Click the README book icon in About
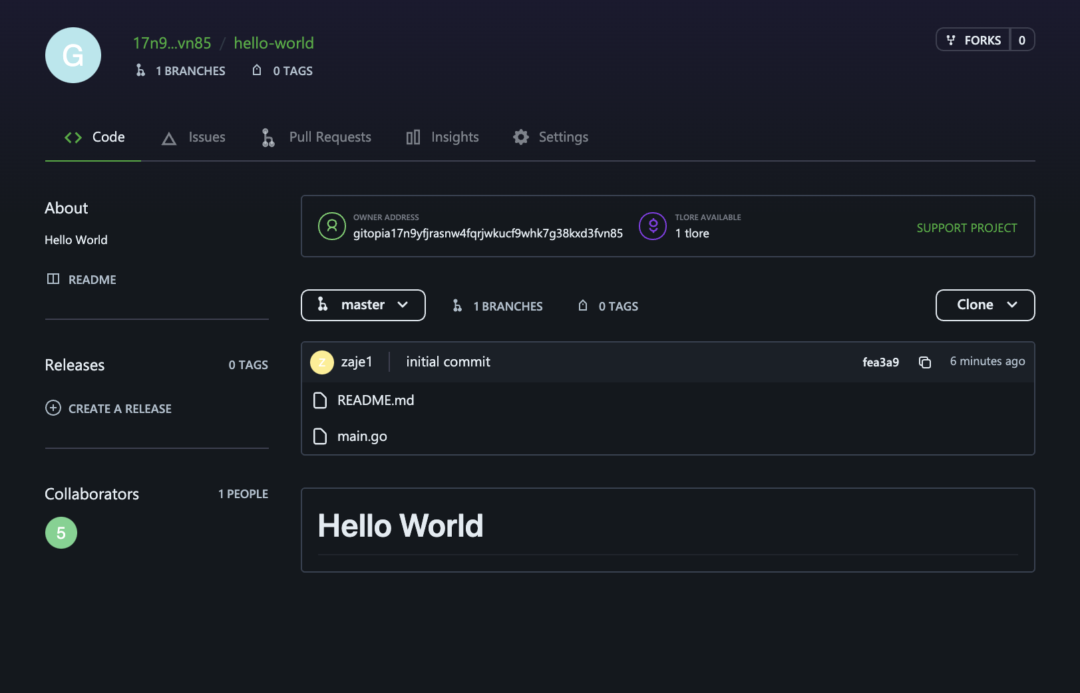Viewport: 1080px width, 693px height. [x=53, y=279]
